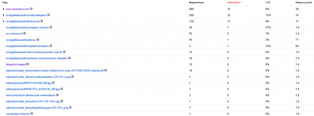Expand the alkatreszek page row

tap(4, 21)
